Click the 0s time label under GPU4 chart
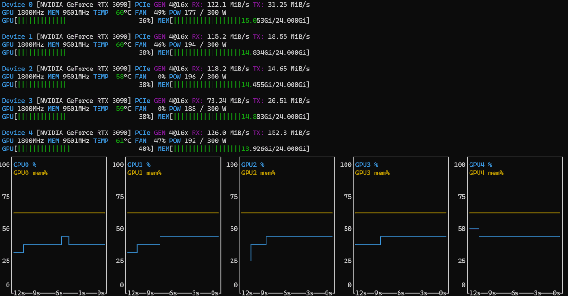The width and height of the screenshot is (568, 296). coord(556,293)
